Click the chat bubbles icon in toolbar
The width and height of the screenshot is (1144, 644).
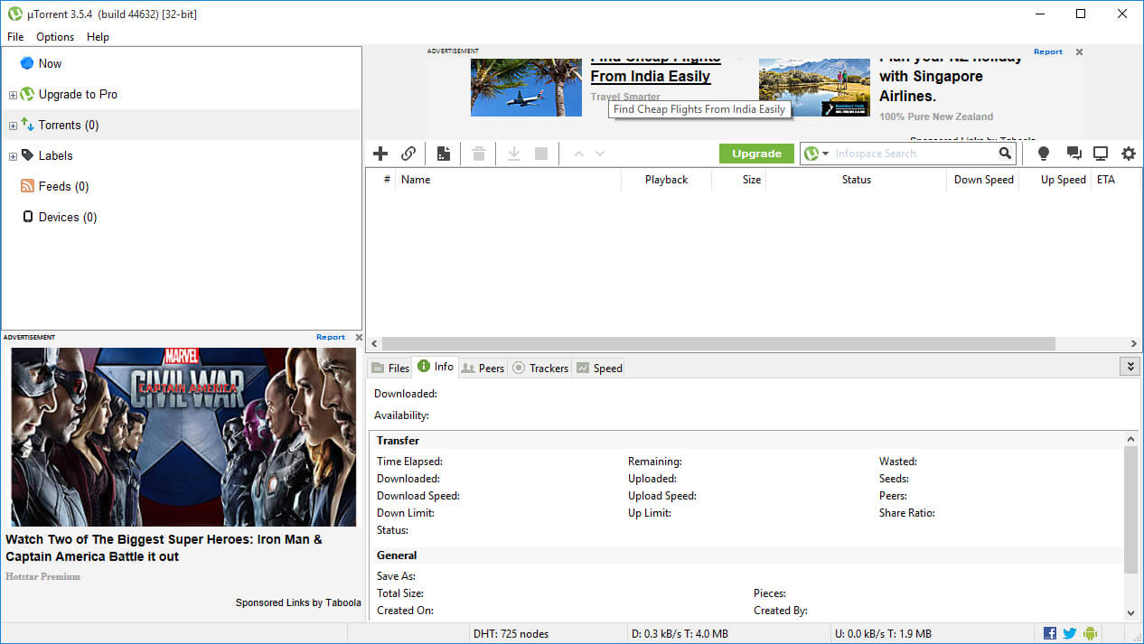1074,154
